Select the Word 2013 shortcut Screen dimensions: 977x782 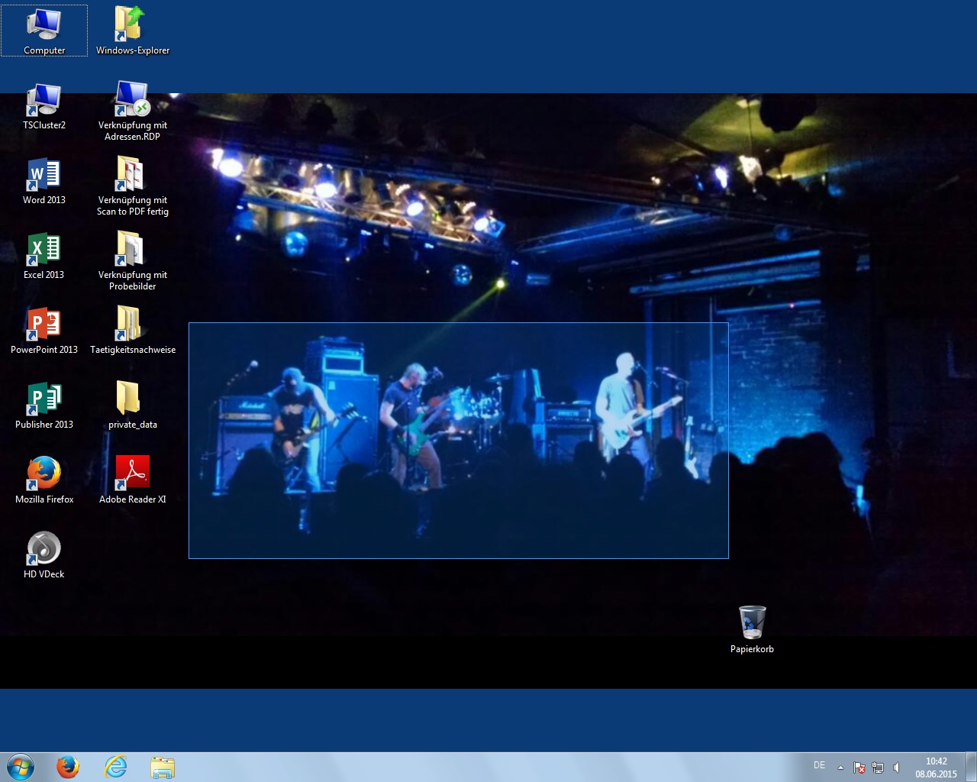coord(44,177)
